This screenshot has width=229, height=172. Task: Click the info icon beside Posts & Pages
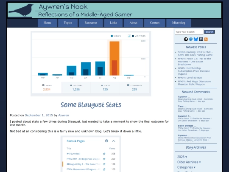tap(106, 141)
